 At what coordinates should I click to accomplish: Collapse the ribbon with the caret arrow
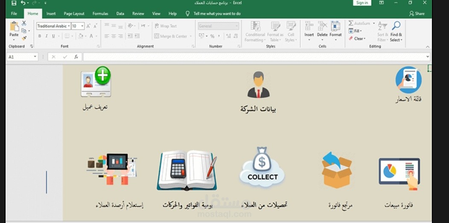point(428,46)
